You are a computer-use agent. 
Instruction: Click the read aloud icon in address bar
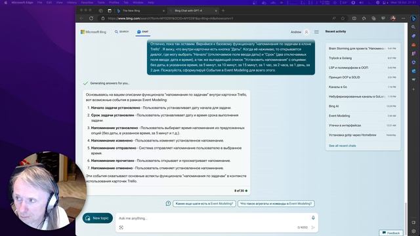point(334,18)
